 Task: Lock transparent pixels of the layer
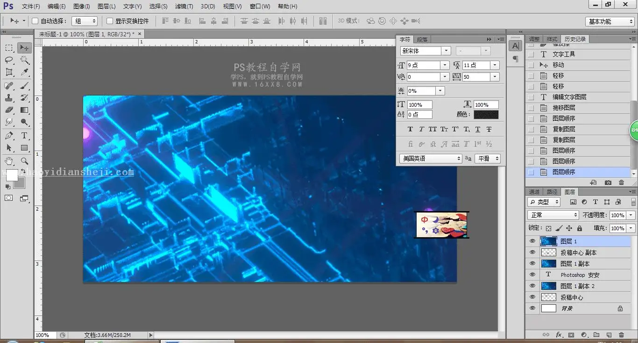(548, 228)
